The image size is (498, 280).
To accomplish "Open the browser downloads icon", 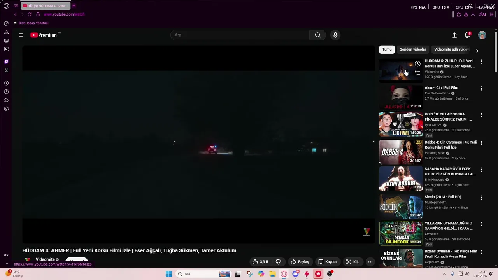I will coord(473,14).
